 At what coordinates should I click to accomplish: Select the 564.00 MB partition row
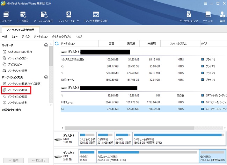144,73
